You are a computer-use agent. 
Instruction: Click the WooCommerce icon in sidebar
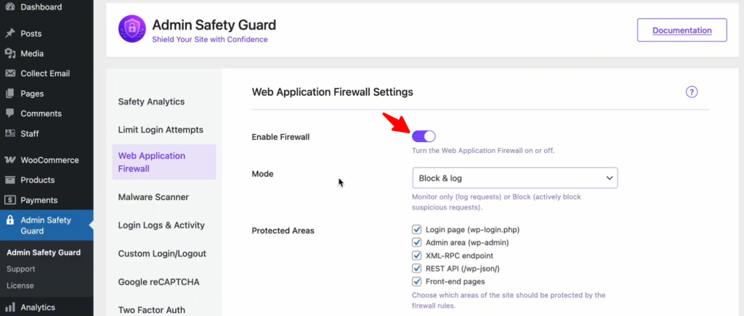[x=10, y=160]
